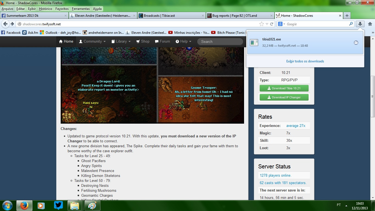The width and height of the screenshot is (375, 211).
Task: Open the 1278 players online link
Action: [x=276, y=175]
